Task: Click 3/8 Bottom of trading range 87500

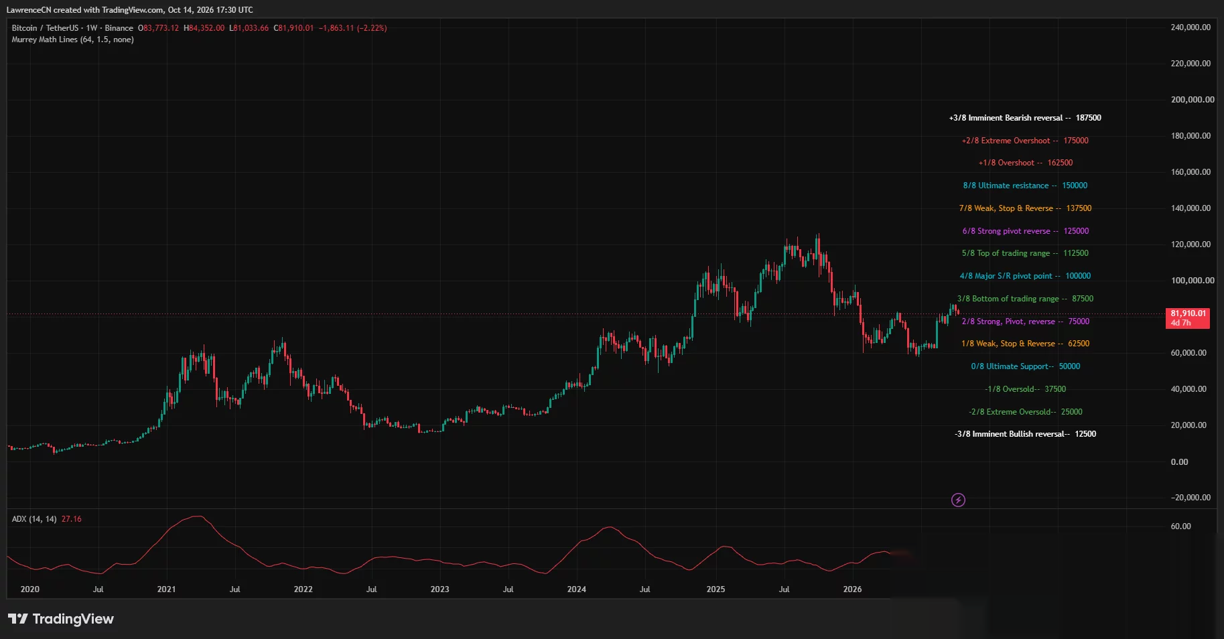Action: (x=1025, y=299)
